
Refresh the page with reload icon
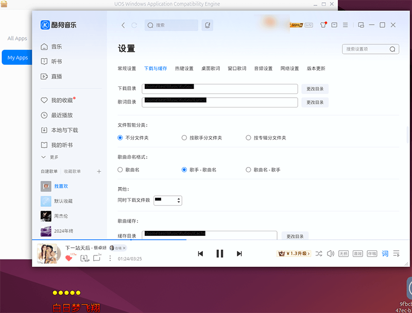coord(134,25)
